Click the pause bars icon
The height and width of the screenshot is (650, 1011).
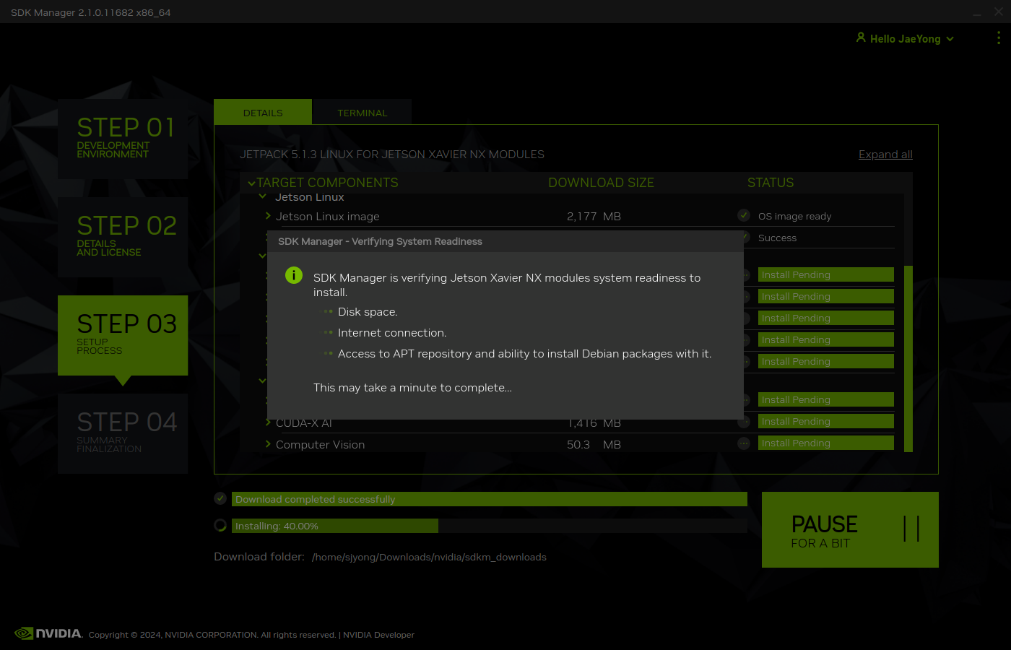(911, 529)
